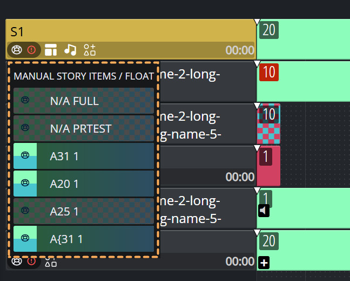
Task: Click the Manual Story Items / Float heading
Action: 84,76
